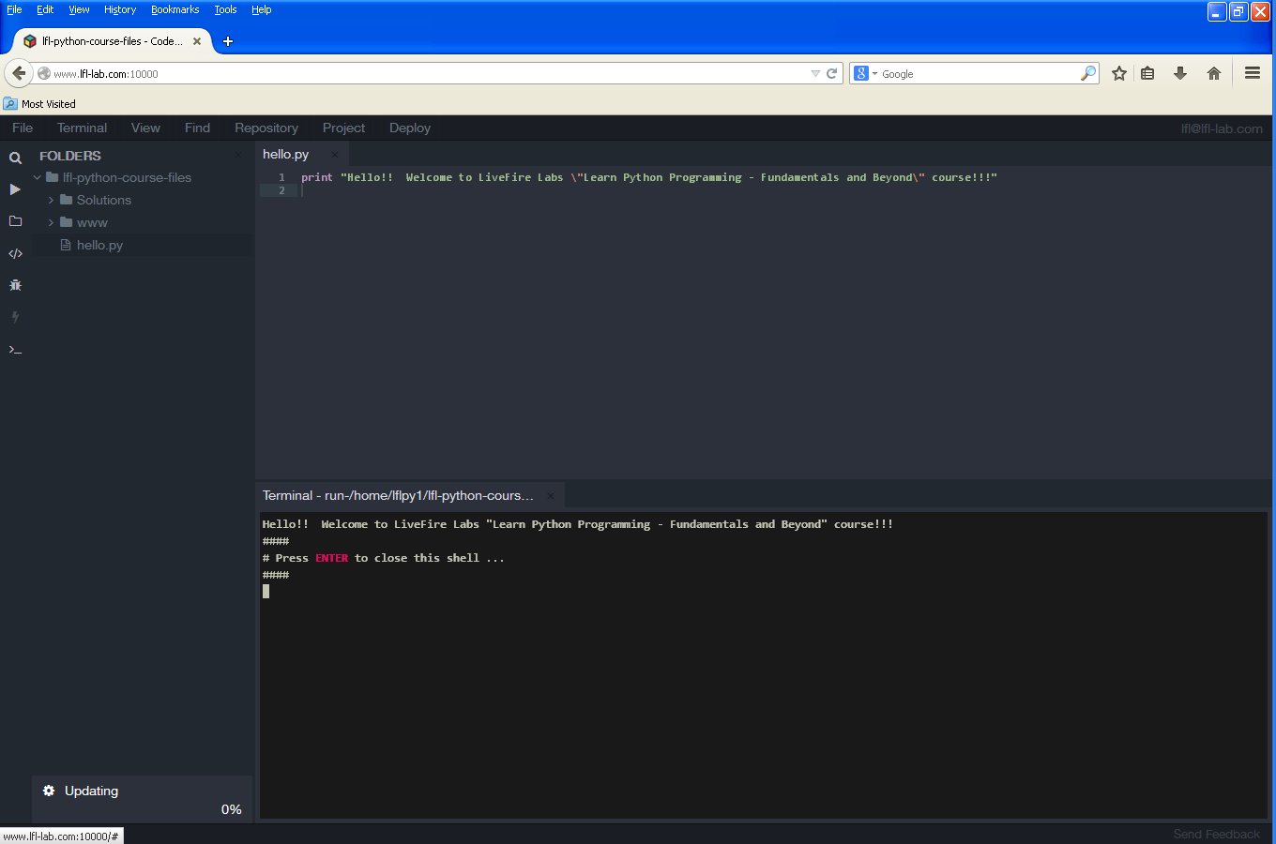Viewport: 1276px width, 844px height.
Task: Click the search icon in the left sidebar
Action: (15, 158)
